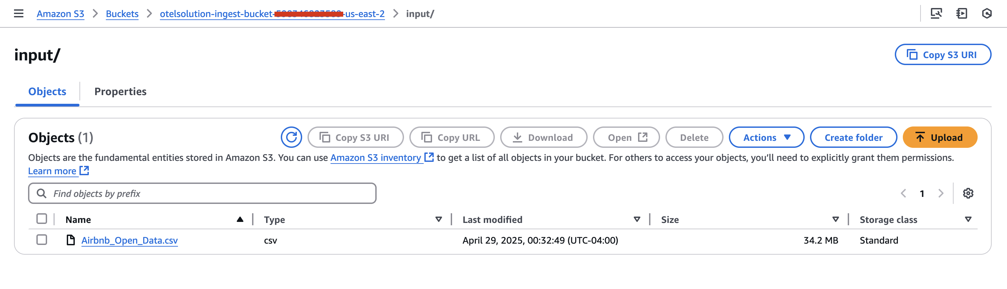Check the Airbnb_Open_Data.csv row checkbox

click(x=42, y=239)
